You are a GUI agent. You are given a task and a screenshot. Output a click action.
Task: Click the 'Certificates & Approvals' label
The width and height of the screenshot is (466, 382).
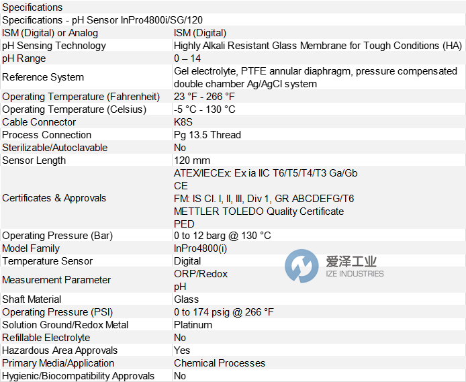(x=54, y=198)
